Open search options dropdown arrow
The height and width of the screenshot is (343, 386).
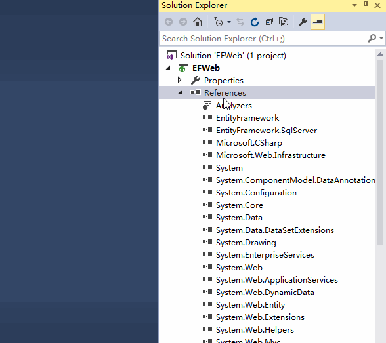tap(381, 38)
